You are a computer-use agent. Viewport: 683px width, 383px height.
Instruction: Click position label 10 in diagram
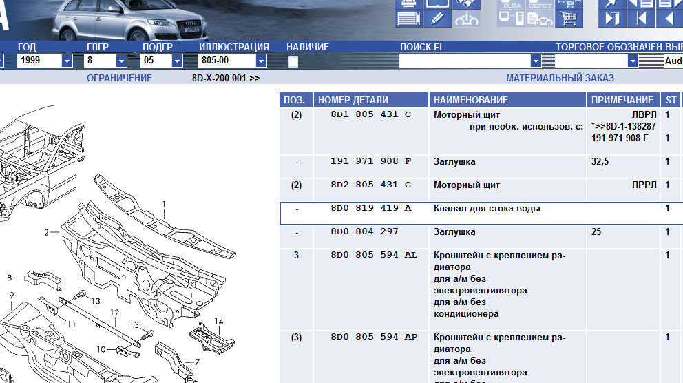pyautogui.click(x=101, y=349)
